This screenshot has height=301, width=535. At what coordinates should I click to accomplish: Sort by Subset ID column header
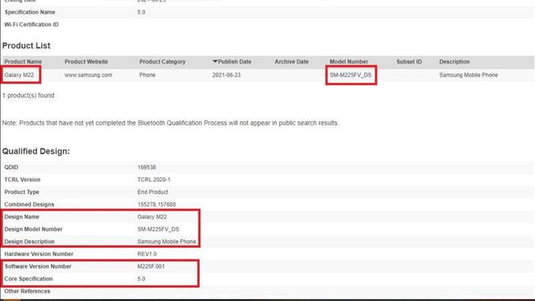click(x=409, y=62)
